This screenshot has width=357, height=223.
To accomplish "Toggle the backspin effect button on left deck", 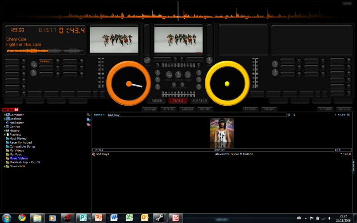I will tap(46, 61).
